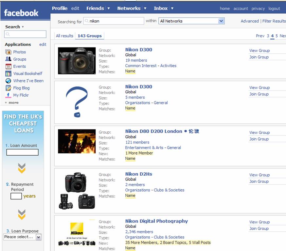Open the Inbox menu item
The image size is (286, 251).
point(161,9)
